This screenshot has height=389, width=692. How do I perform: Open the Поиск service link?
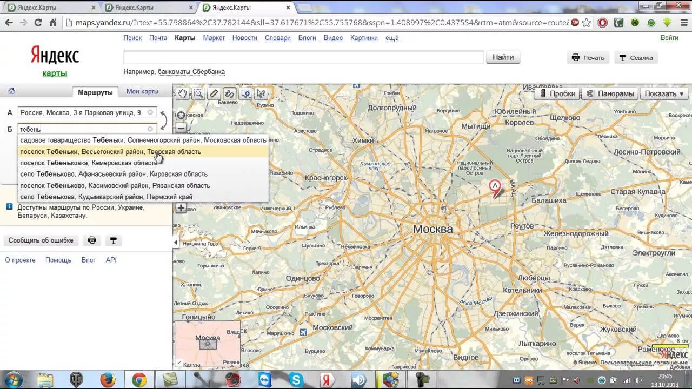(132, 38)
